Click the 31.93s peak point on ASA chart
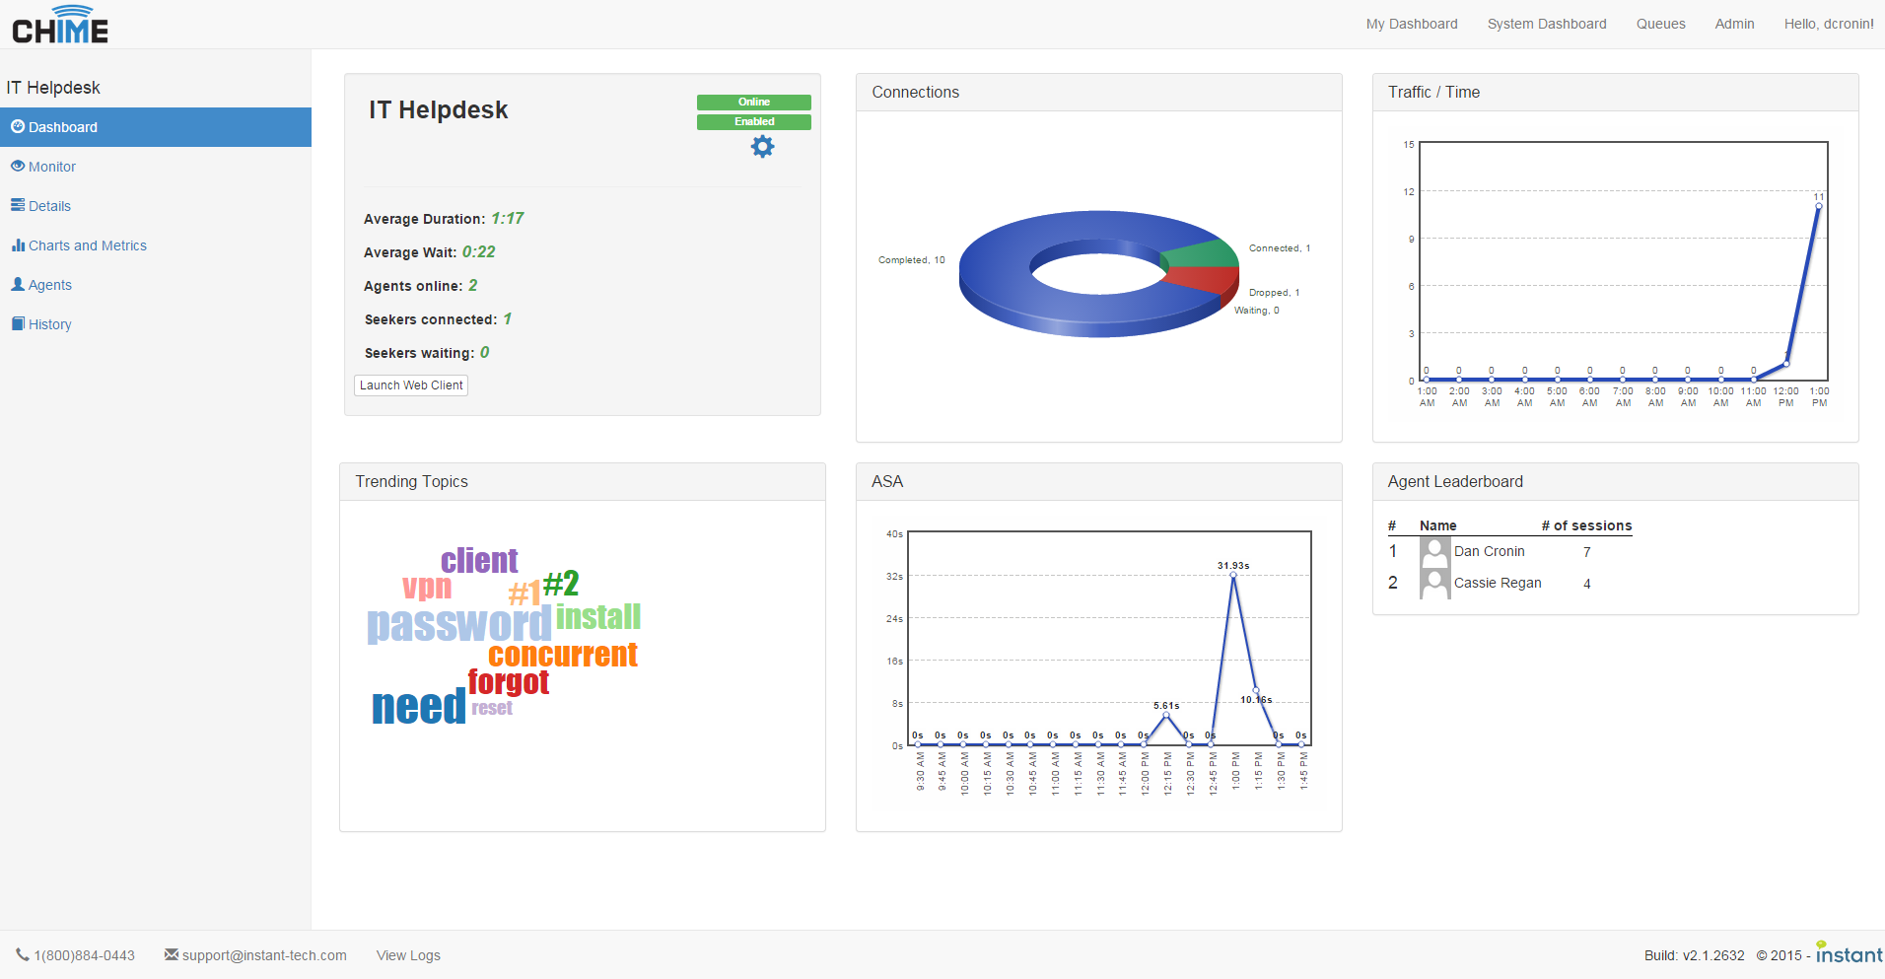The width and height of the screenshot is (1885, 979). [x=1233, y=576]
